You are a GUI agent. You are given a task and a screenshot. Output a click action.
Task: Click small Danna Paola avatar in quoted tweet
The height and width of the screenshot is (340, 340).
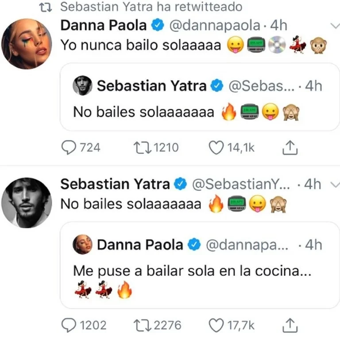coord(82,244)
